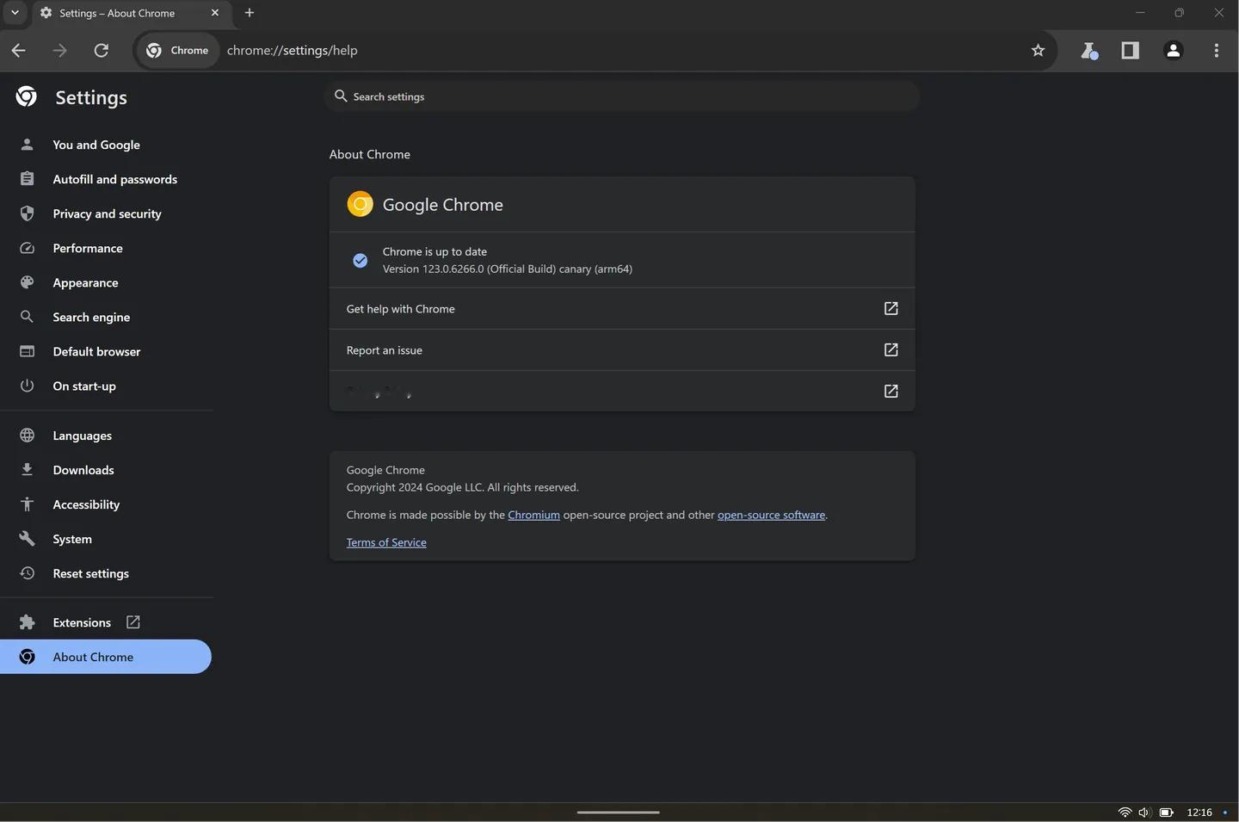Select About Chrome in the sidebar
1239x822 pixels.
point(106,657)
